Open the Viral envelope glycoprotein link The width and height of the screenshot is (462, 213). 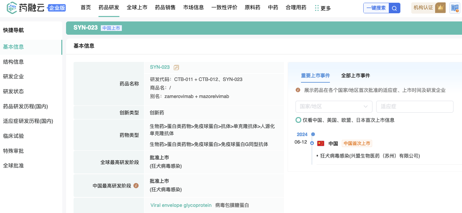point(181,206)
